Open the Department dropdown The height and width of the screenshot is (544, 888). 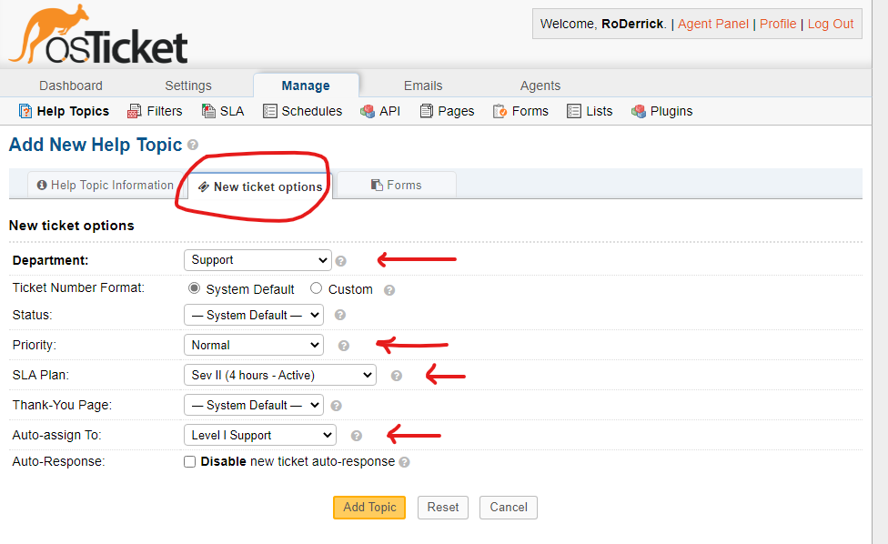click(x=257, y=260)
